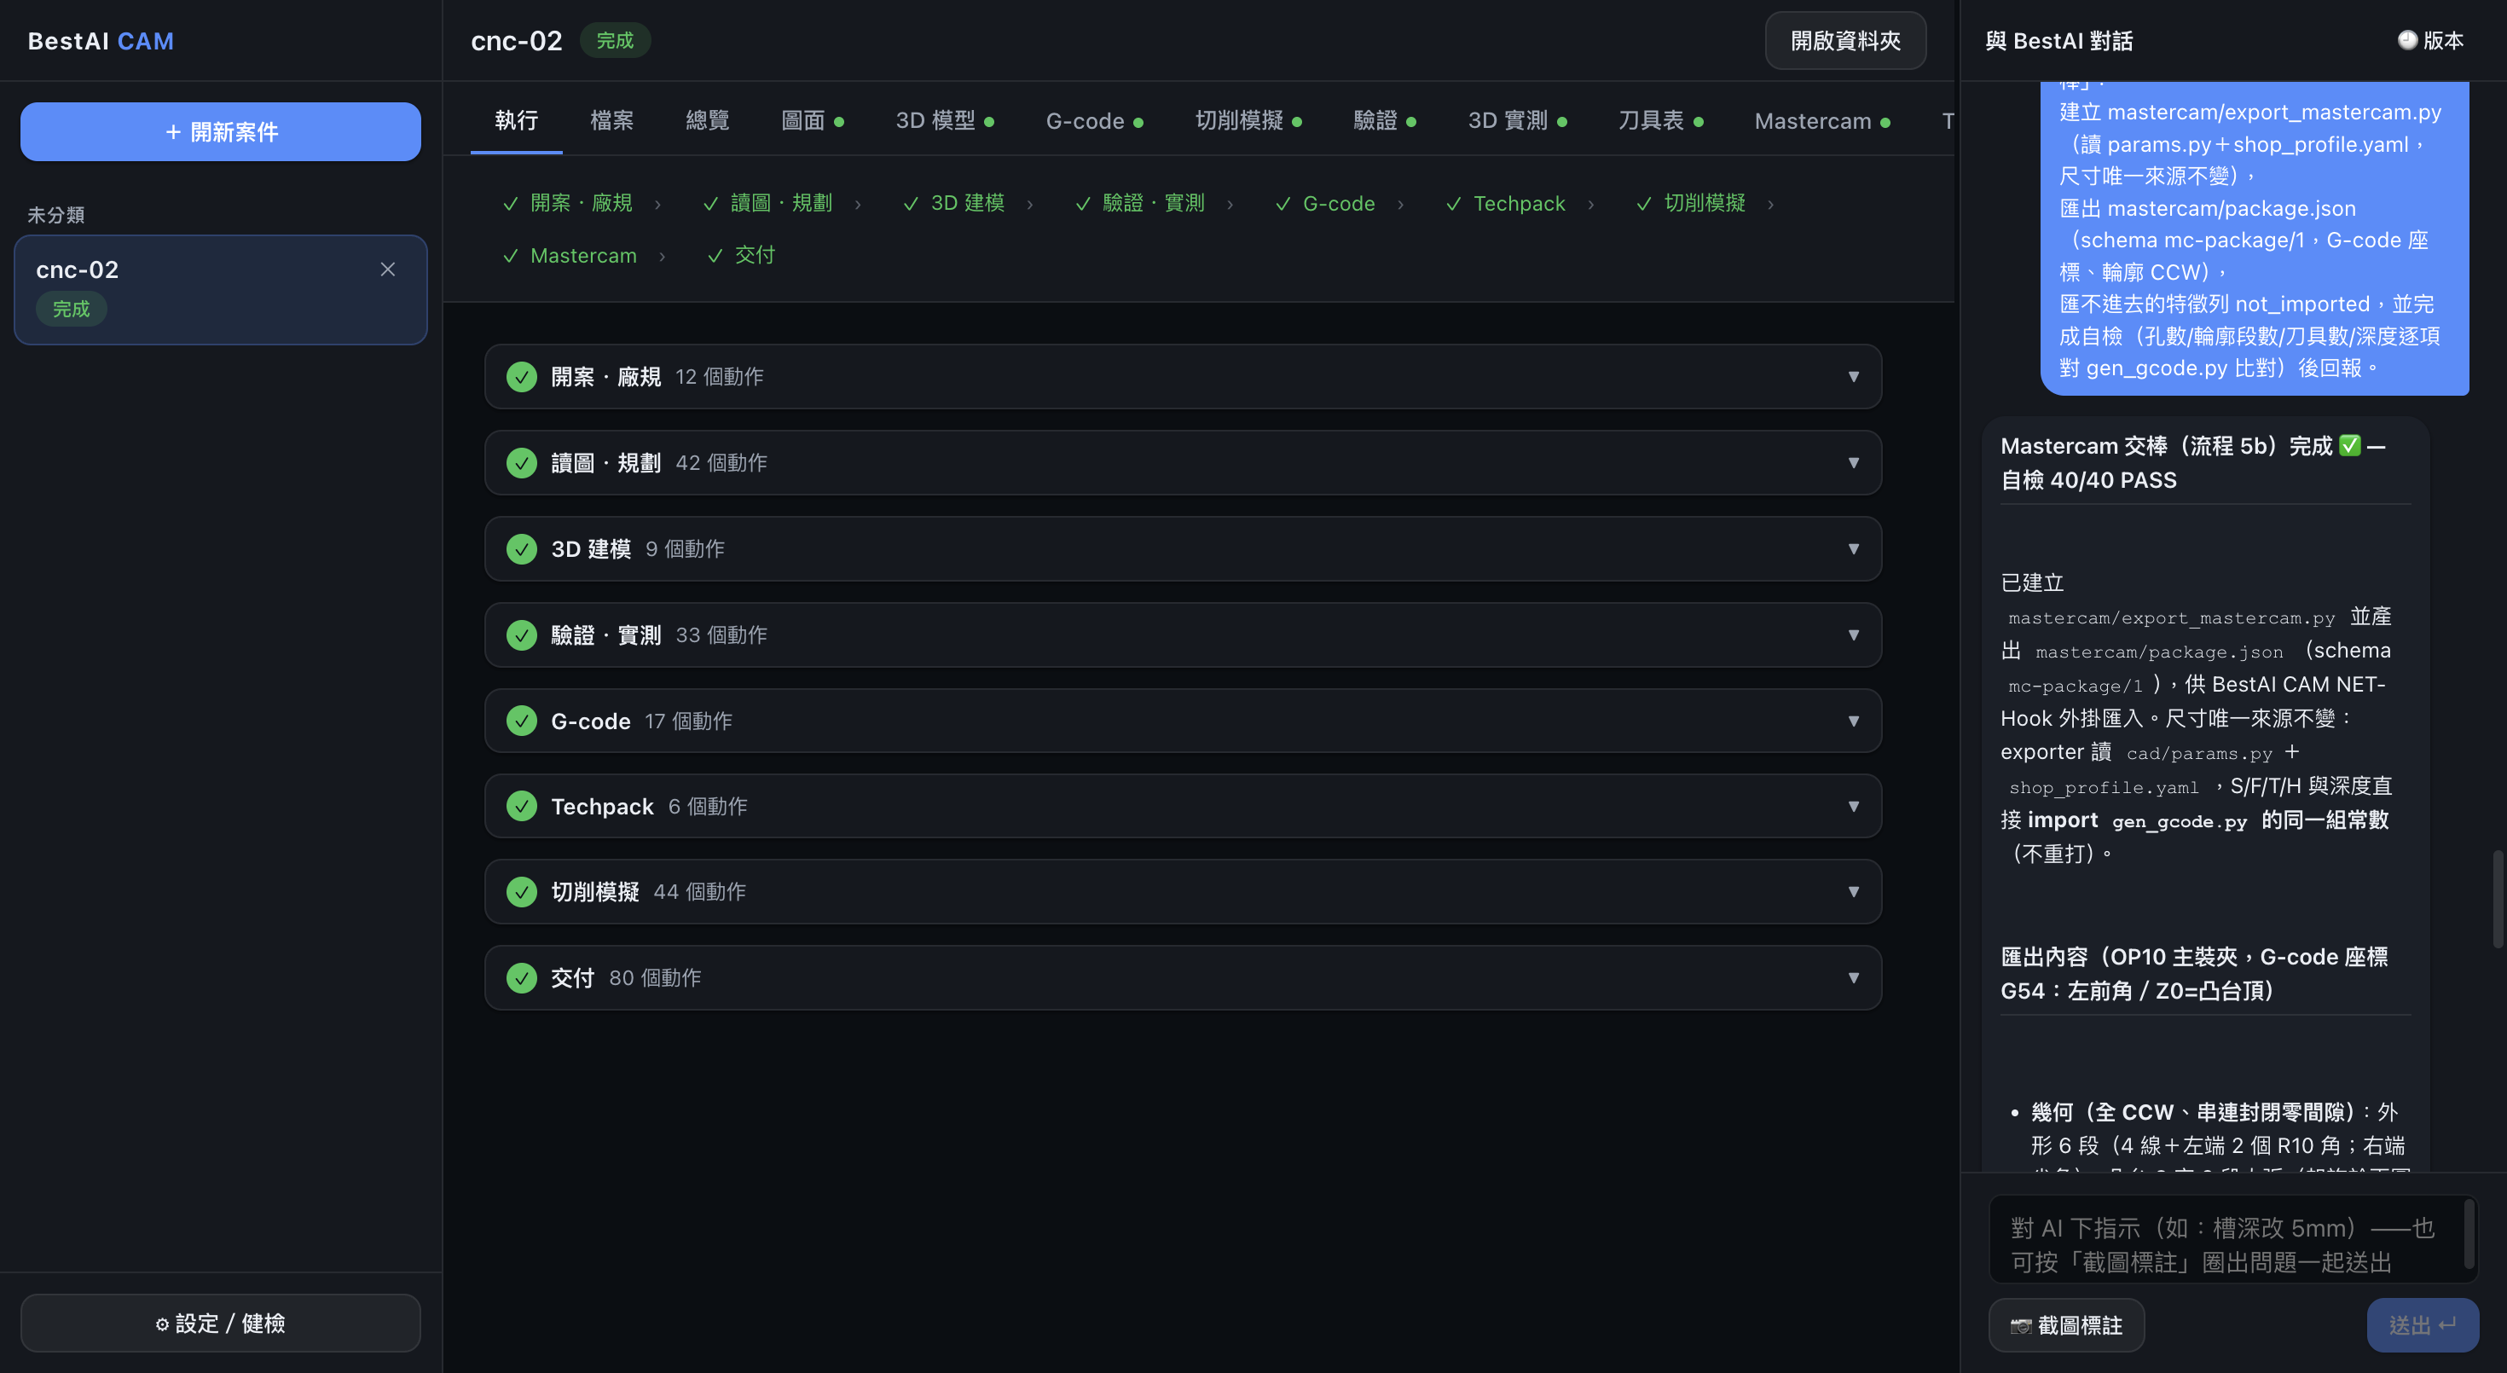Image resolution: width=2507 pixels, height=1373 pixels.
Task: Click the 6 個動作 count text
Action: click(x=708, y=806)
